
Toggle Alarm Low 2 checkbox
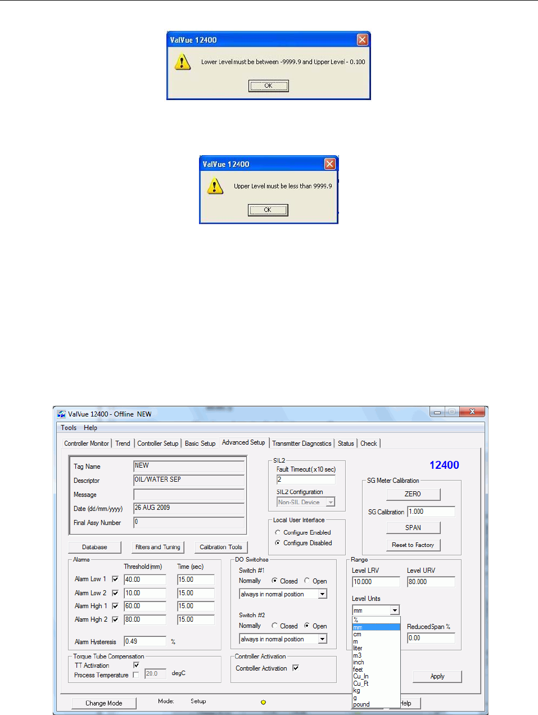coord(115,593)
